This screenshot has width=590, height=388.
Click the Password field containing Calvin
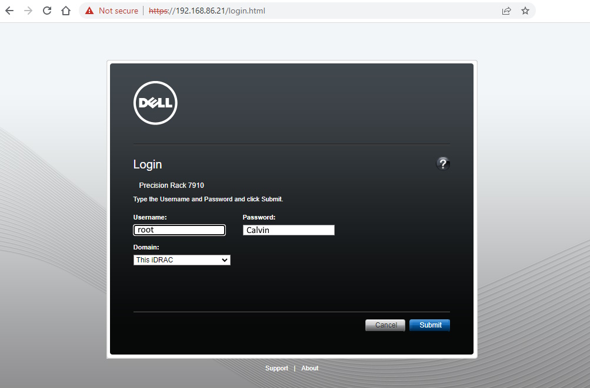tap(289, 230)
